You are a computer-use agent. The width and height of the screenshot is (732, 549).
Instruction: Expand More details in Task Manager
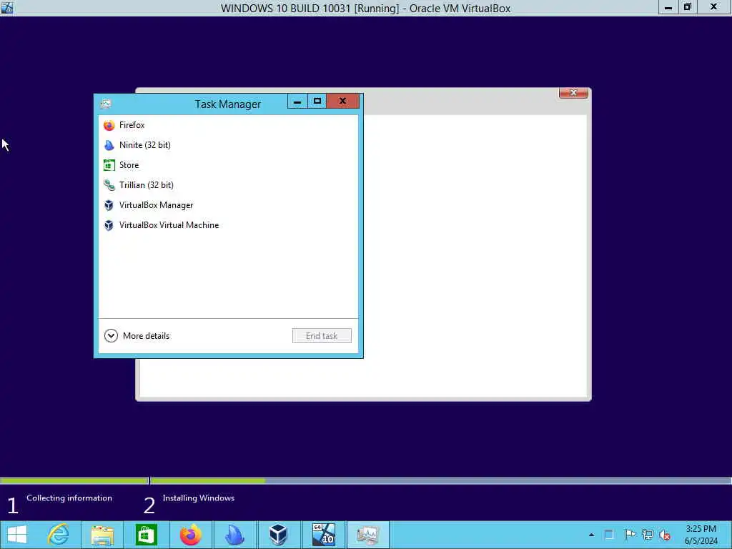(137, 336)
